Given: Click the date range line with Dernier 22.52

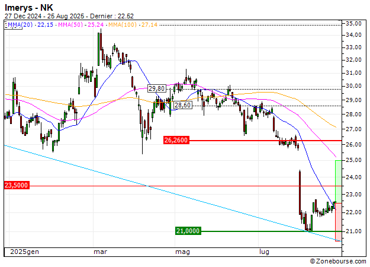Looking at the screenshot, I should [x=69, y=16].
